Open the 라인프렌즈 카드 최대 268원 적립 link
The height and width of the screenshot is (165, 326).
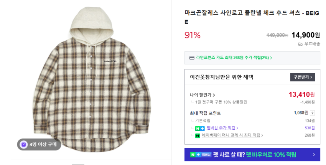click(232, 58)
